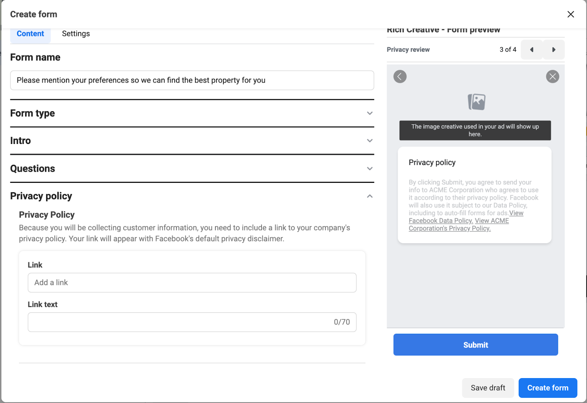Click the Save draft button
The height and width of the screenshot is (403, 587).
click(x=488, y=388)
